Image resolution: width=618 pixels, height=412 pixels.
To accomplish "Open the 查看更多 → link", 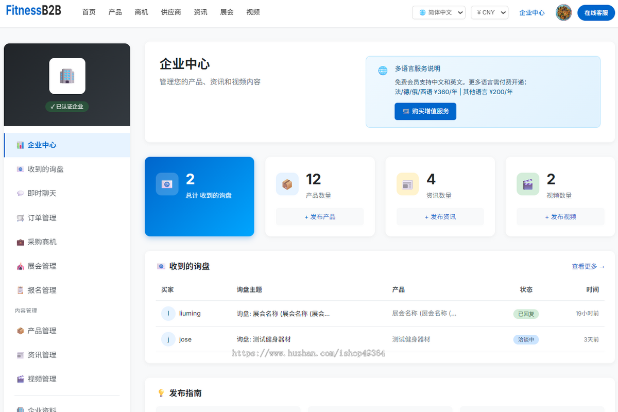I will tap(588, 266).
